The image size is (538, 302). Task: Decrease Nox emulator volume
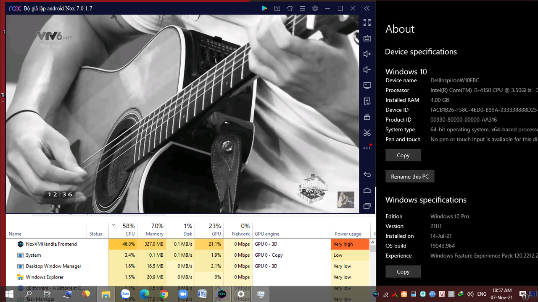pyautogui.click(x=367, y=70)
